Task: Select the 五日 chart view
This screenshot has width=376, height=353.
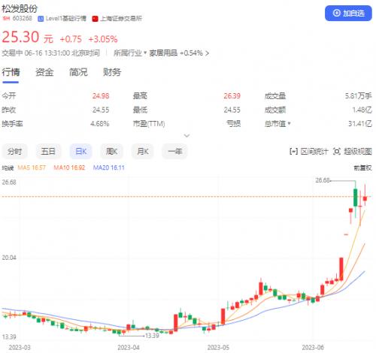Action: point(48,151)
